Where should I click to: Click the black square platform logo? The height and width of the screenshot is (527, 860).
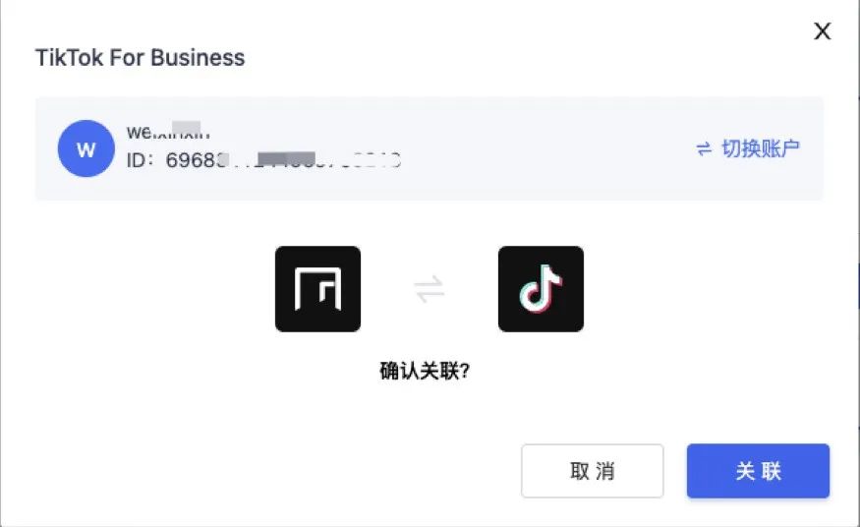318,289
